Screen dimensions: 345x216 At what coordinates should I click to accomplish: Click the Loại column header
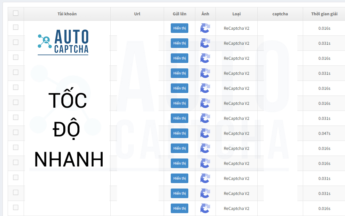(237, 14)
